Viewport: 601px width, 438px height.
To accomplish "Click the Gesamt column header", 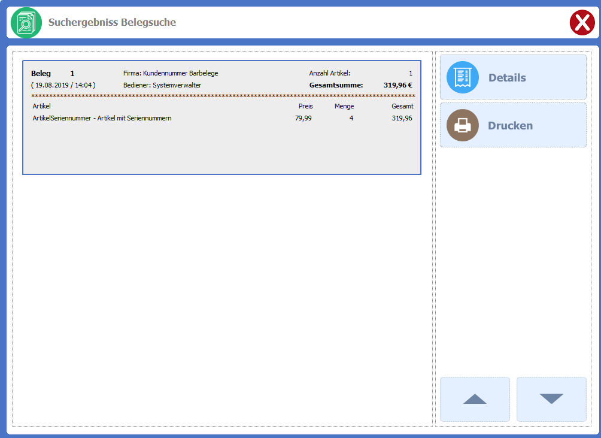I will coord(402,106).
